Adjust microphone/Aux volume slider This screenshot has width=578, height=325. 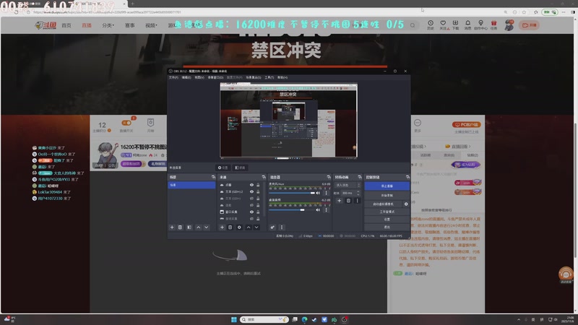(292, 193)
